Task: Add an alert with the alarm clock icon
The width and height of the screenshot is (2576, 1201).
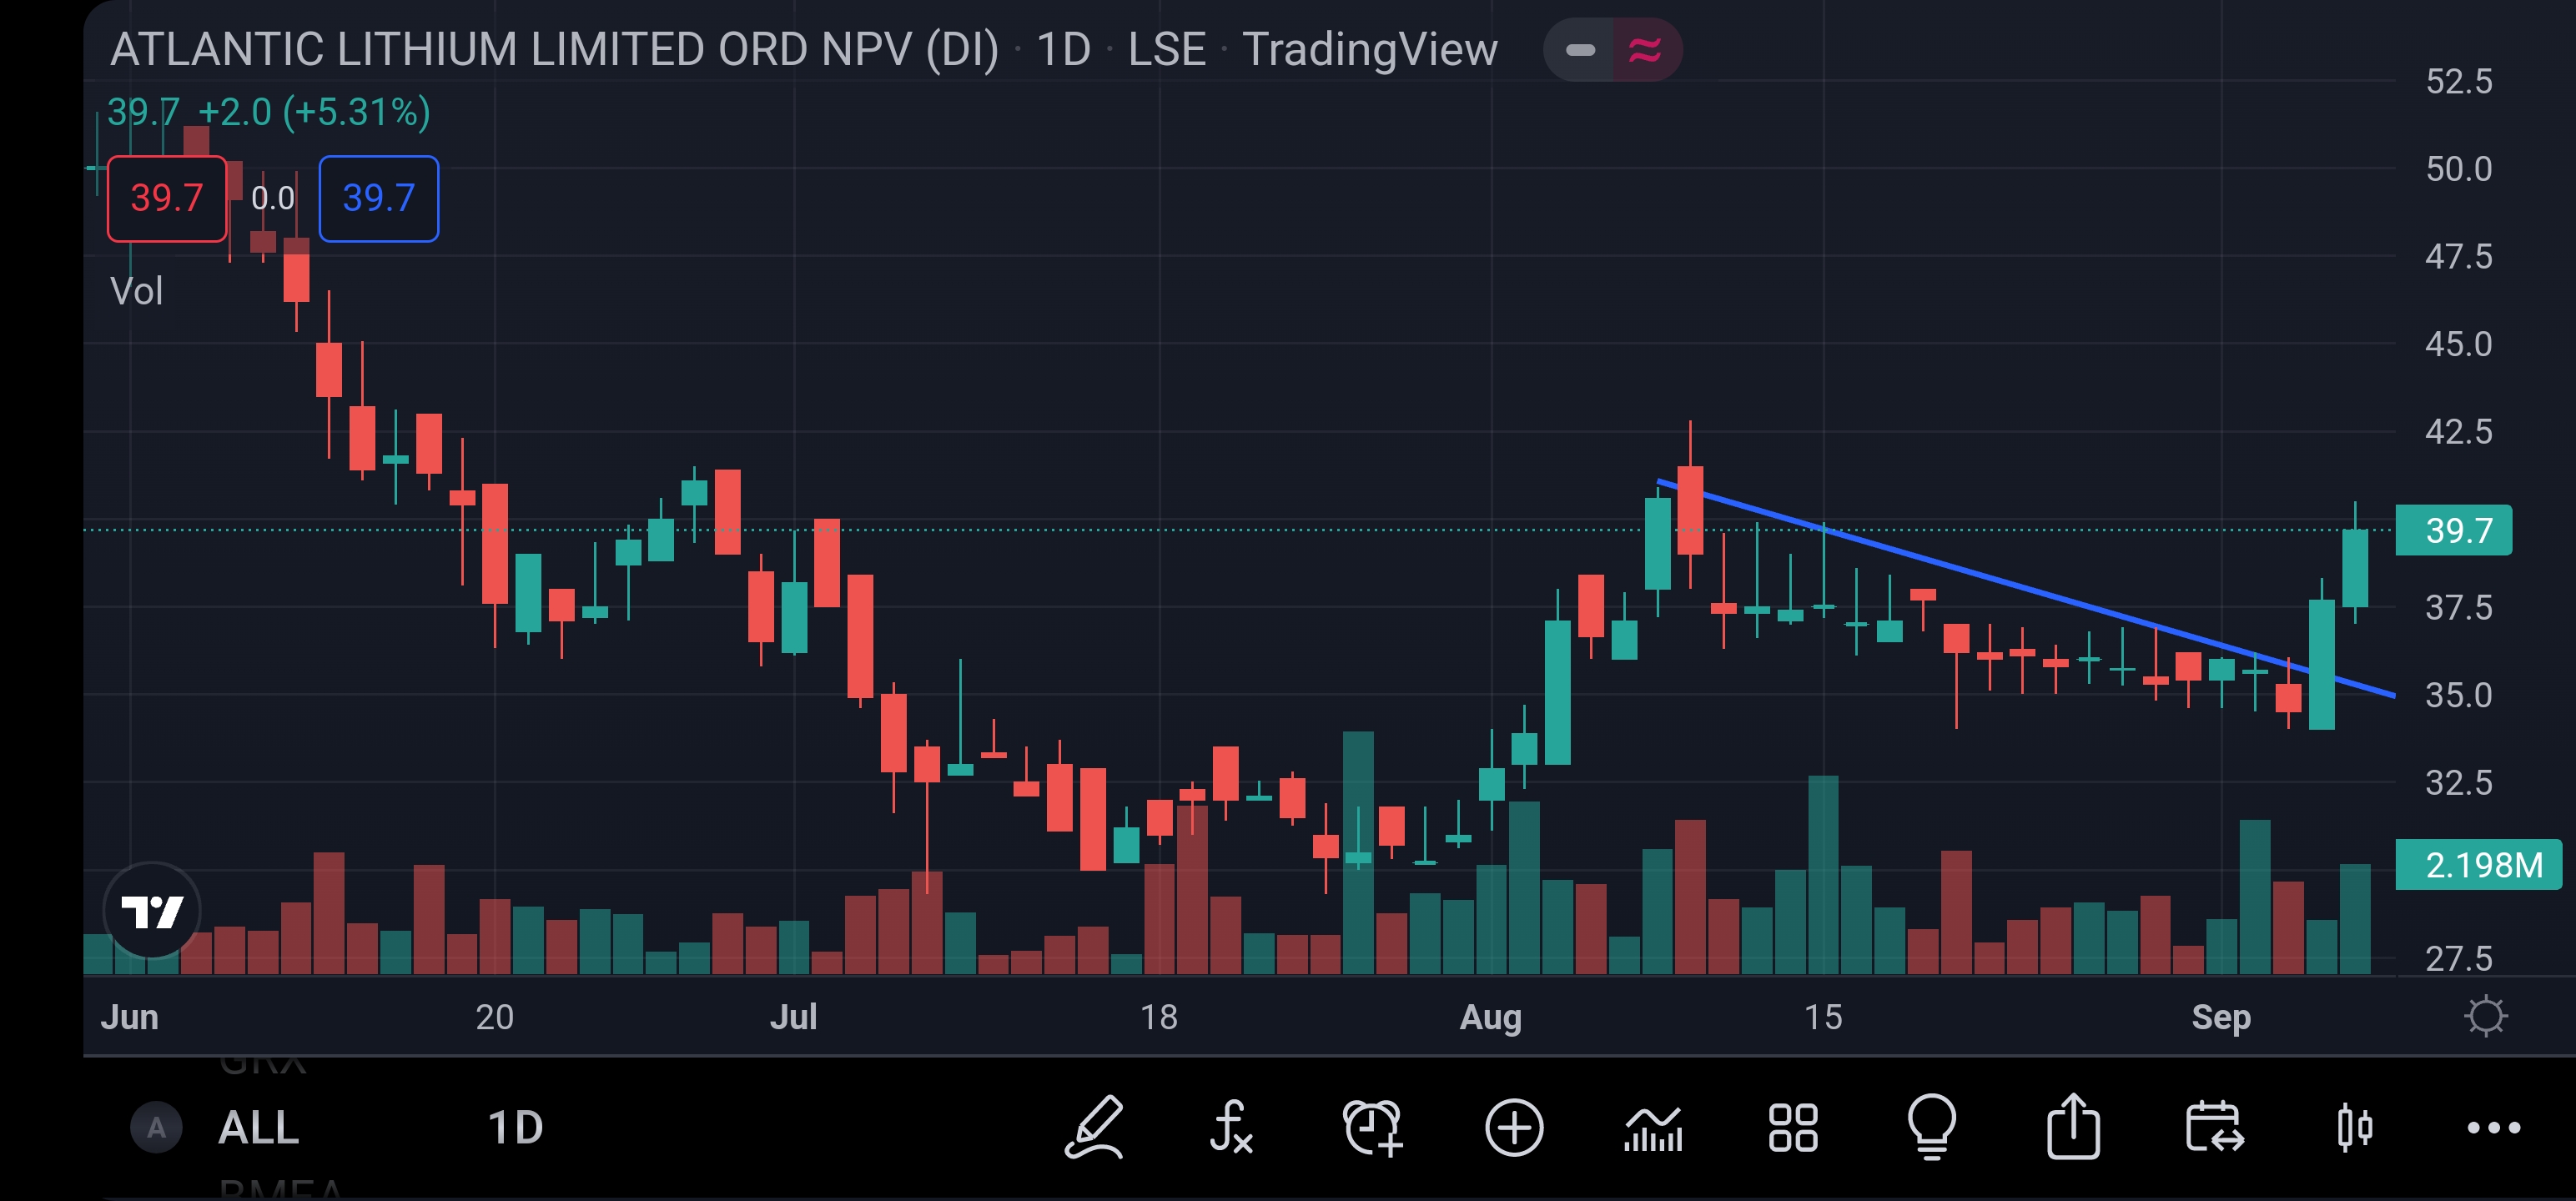Action: click(1373, 1127)
